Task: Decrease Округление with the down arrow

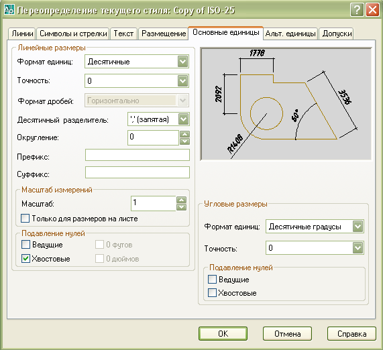Action: (184, 141)
